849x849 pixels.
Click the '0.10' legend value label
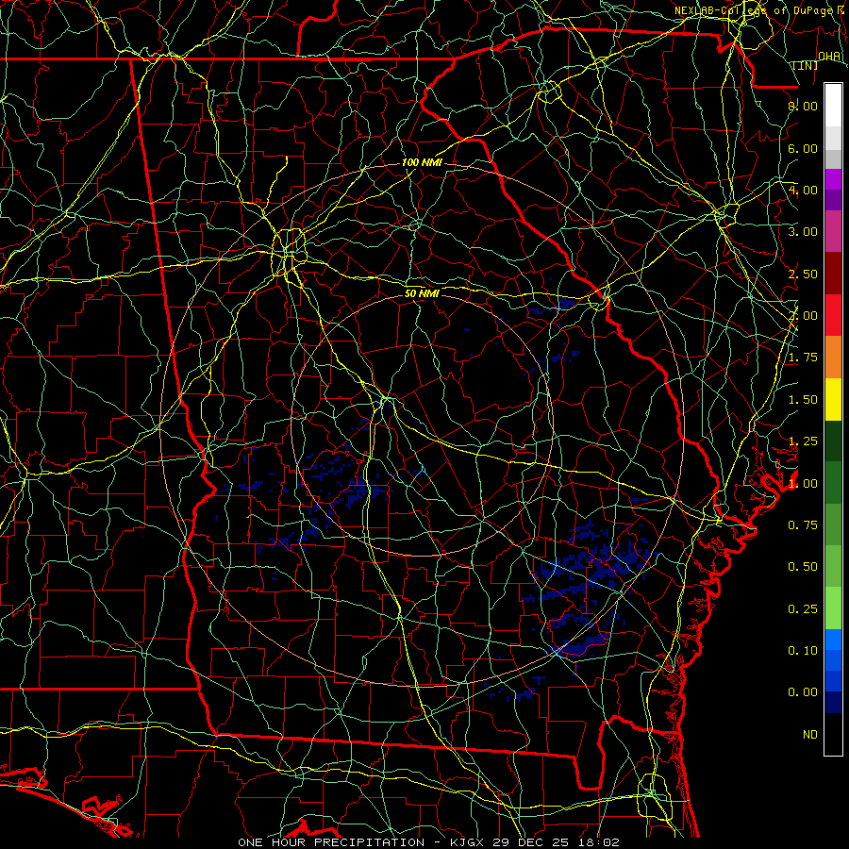point(803,651)
